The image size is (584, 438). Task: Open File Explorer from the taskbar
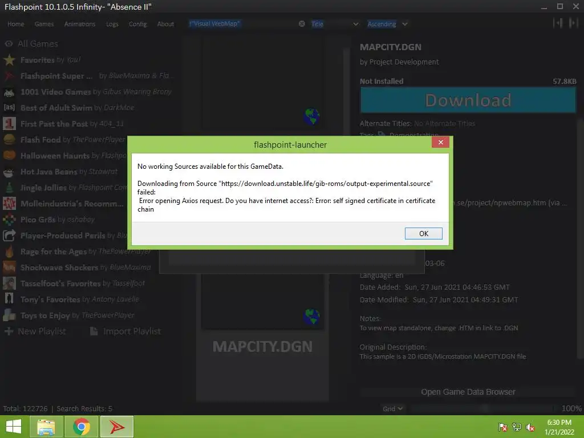pos(46,427)
